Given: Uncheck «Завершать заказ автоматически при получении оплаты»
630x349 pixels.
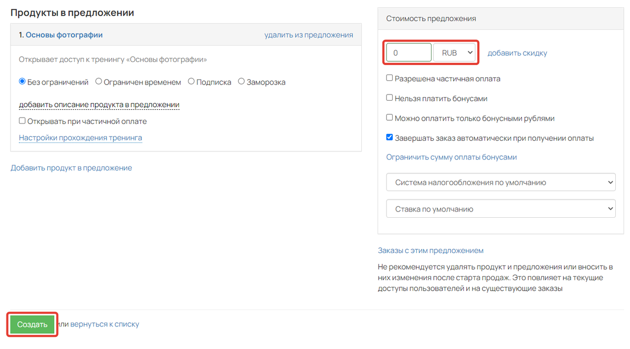Looking at the screenshot, I should coord(390,138).
